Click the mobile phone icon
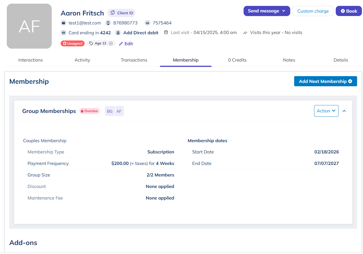The image size is (363, 254). tap(108, 23)
